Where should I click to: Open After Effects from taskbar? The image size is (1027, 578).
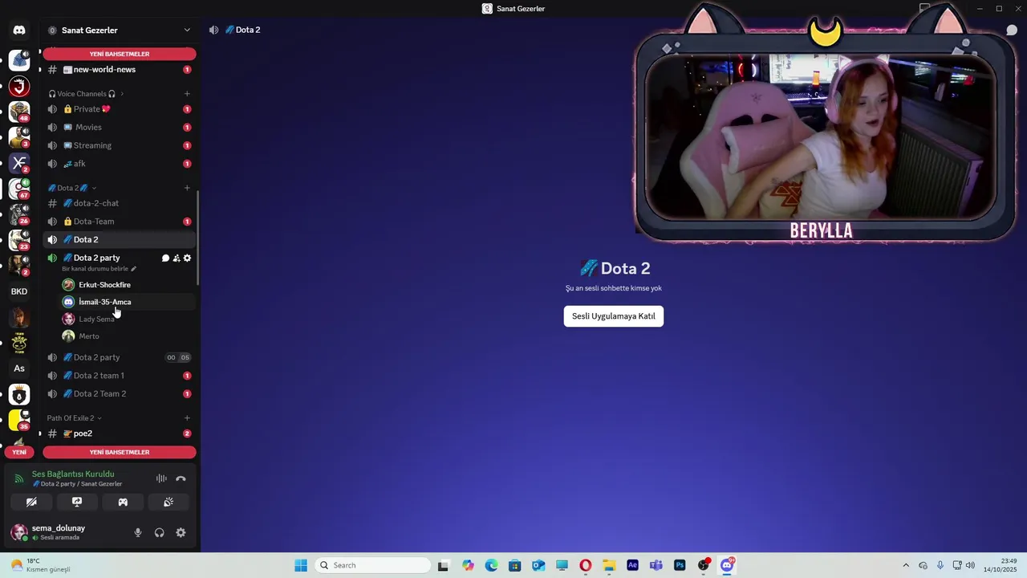[632, 565]
